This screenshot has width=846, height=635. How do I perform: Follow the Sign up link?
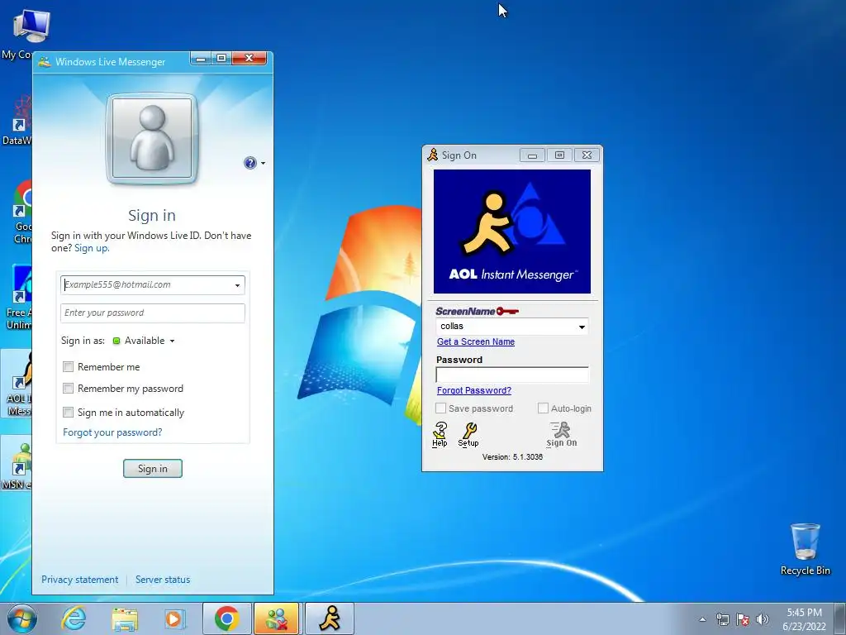[92, 248]
